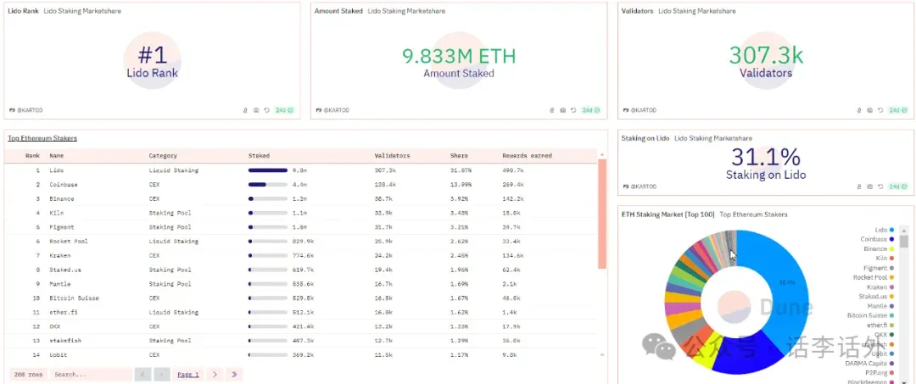
Task: Toggle Rocket Pool series in chart legend
Action: coord(874,277)
